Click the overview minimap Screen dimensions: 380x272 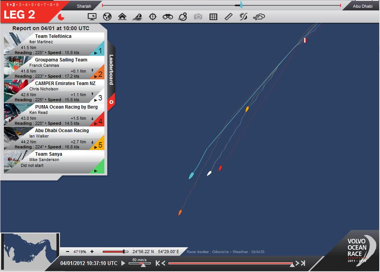pyautogui.click(x=30, y=252)
